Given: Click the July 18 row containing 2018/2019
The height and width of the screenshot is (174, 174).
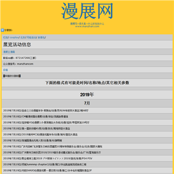Looking at the screenshot, I should pos(87,152).
